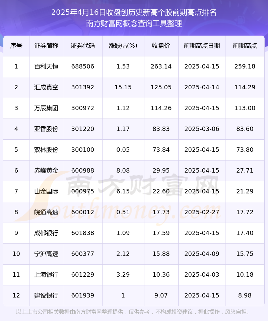Viewport: 268px width, 321px height.
Task: Select stock name 汇成真空
Action: 46,87
